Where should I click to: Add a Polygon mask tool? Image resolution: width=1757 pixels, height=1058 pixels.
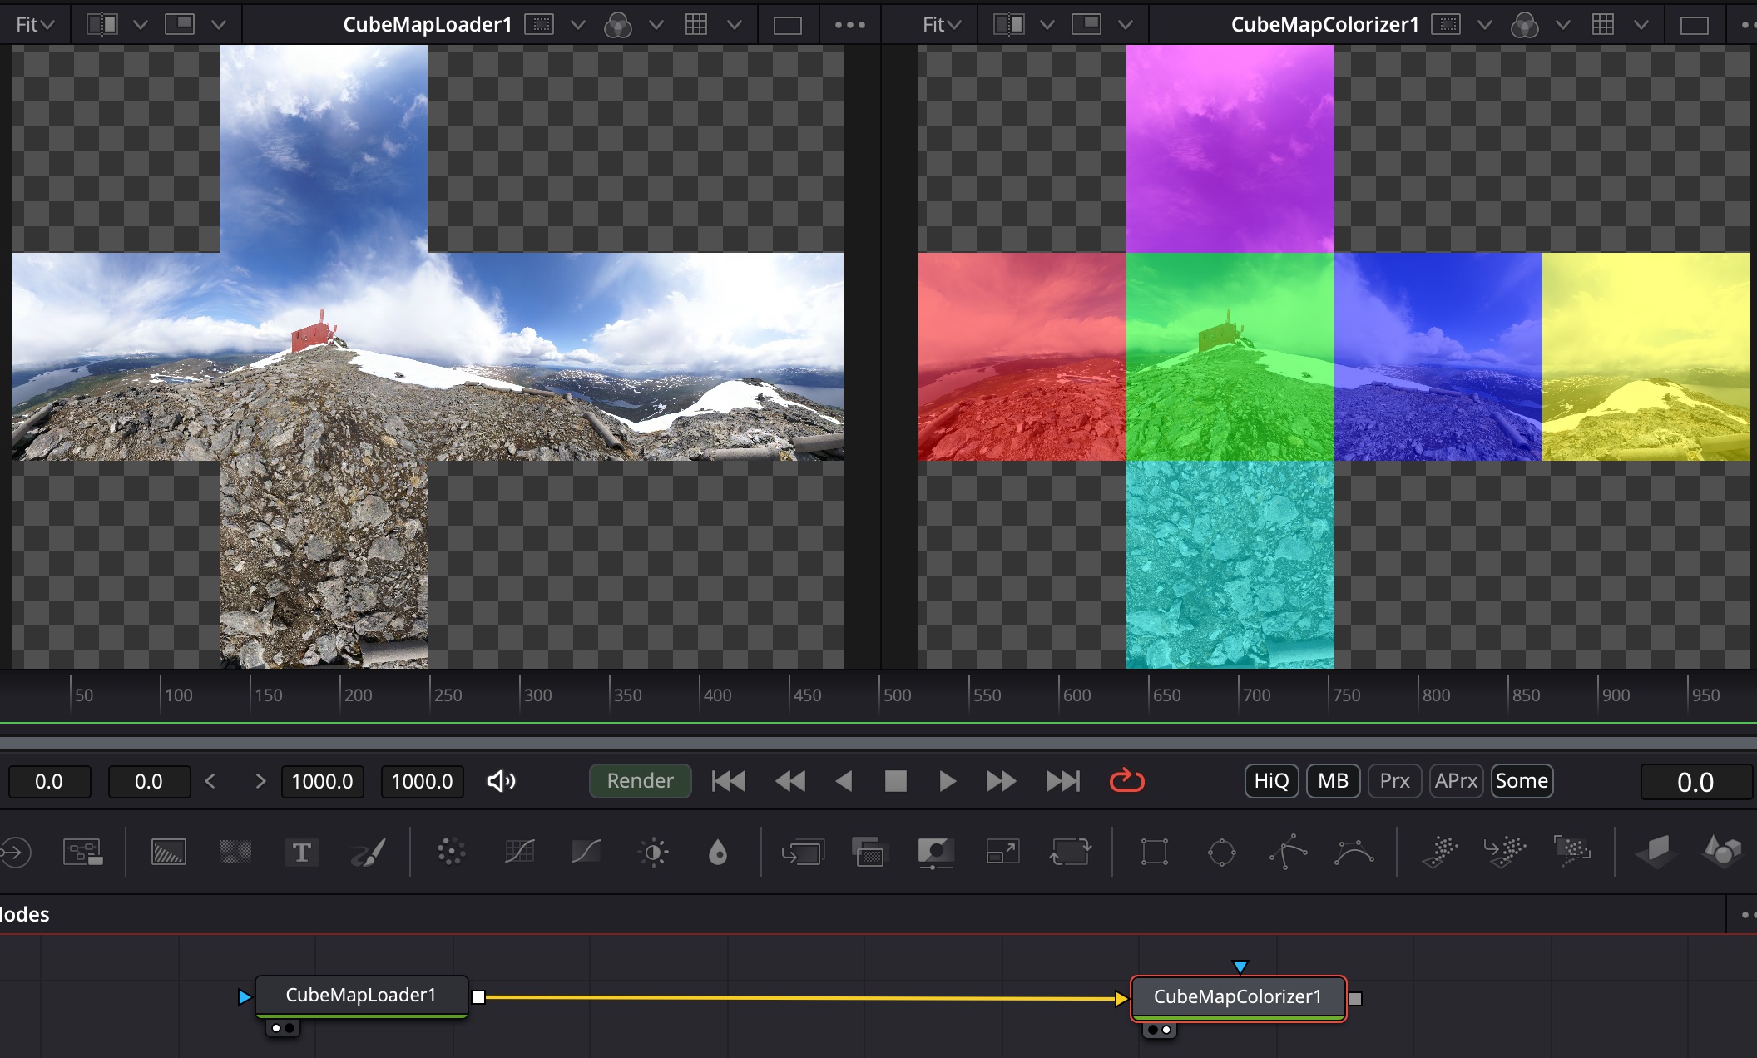point(1288,852)
